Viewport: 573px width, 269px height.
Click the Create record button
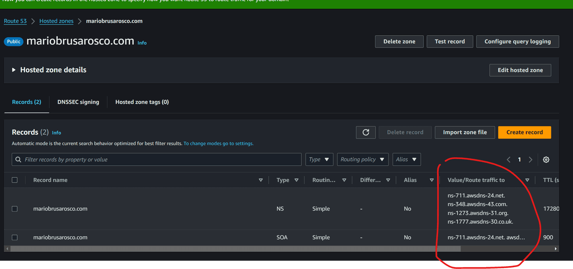point(524,132)
